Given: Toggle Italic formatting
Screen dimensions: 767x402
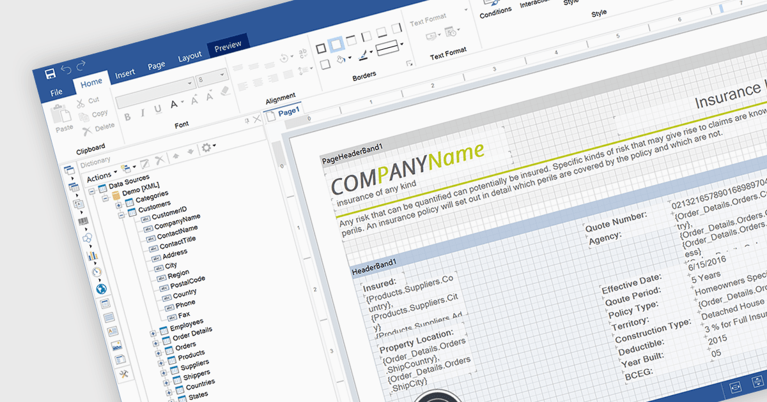Looking at the screenshot, I should [143, 113].
